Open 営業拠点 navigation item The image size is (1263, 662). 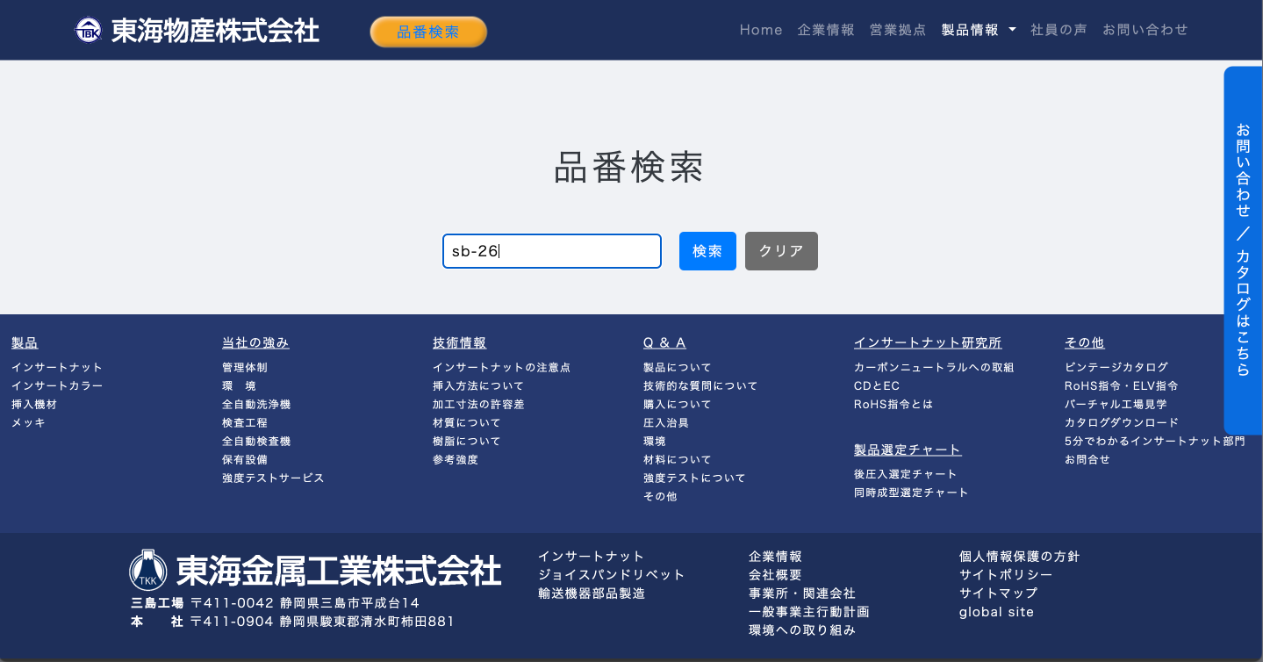(x=898, y=30)
